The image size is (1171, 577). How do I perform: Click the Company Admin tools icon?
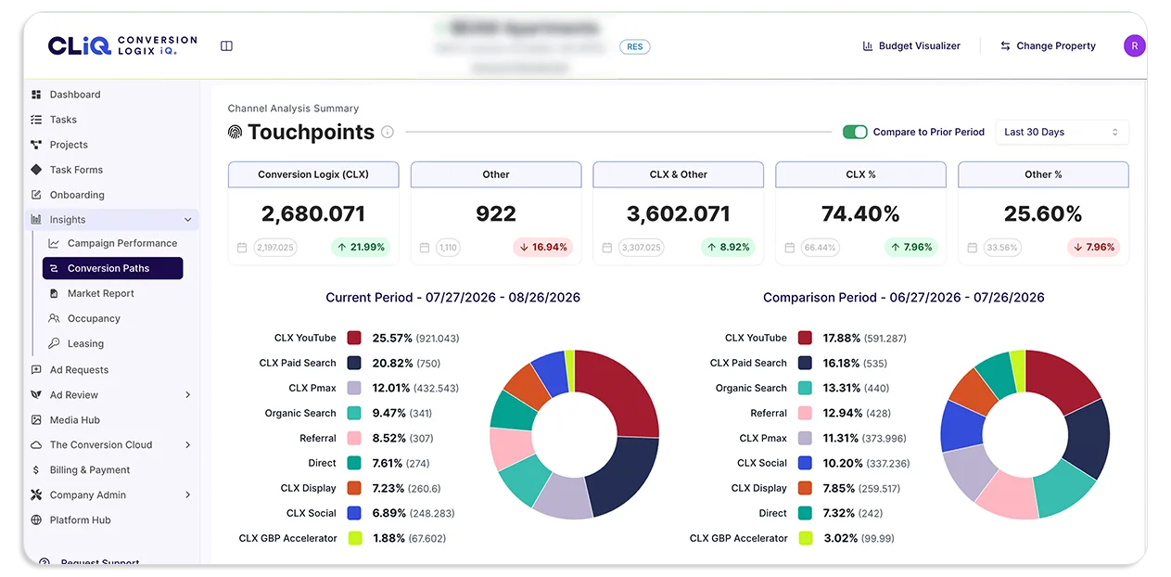(36, 494)
